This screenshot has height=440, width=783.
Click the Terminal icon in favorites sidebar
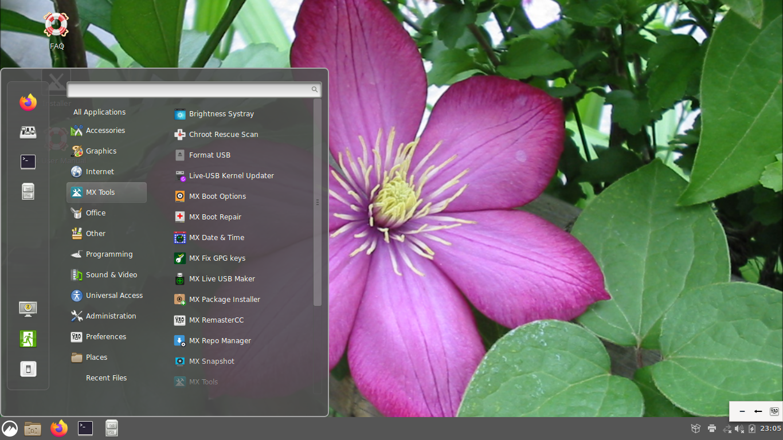pos(28,162)
